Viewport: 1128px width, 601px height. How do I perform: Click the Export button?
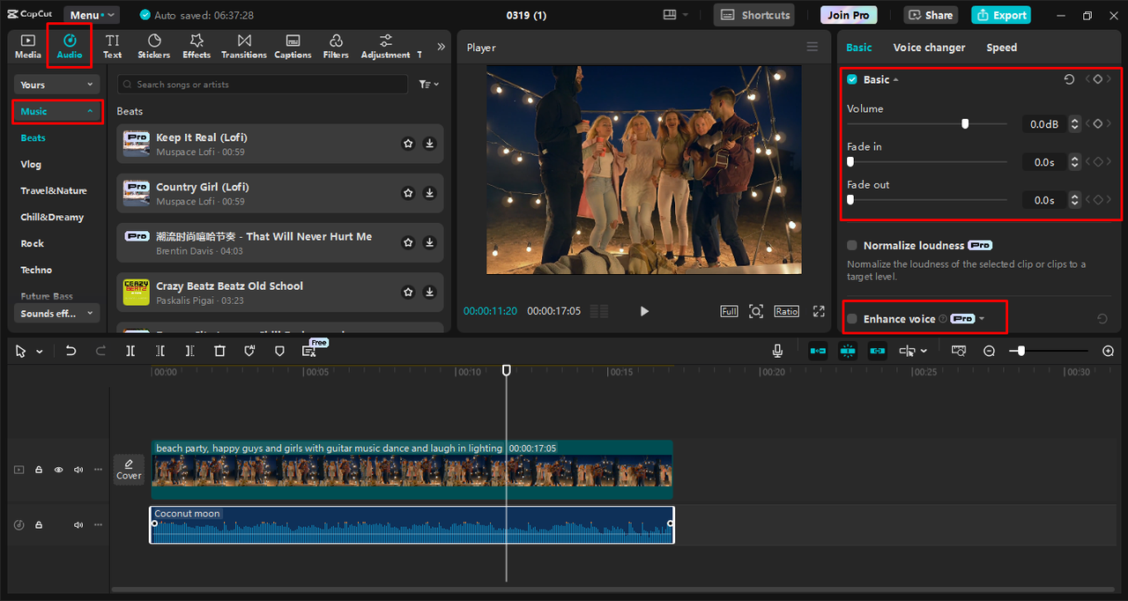coord(1000,15)
